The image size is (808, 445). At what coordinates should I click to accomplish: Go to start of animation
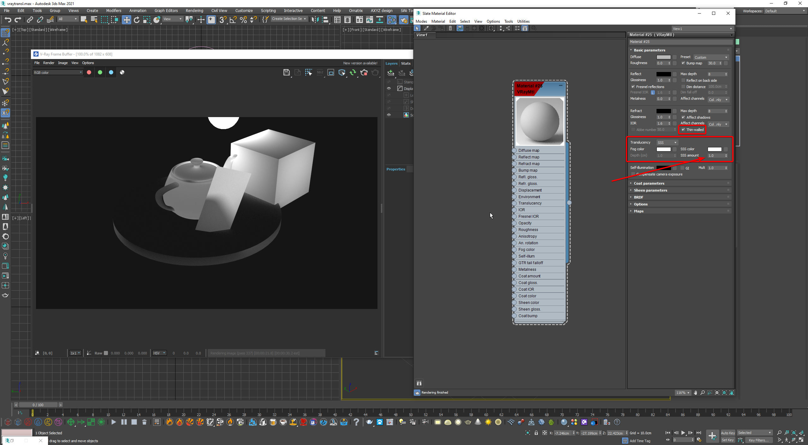point(668,433)
